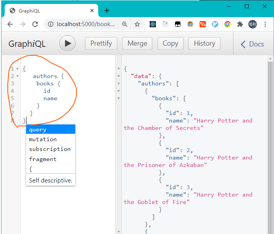Viewport: 274px width, 234px height.
Task: Collapse fold arrow at bottom of results gutter
Action: 118,232
